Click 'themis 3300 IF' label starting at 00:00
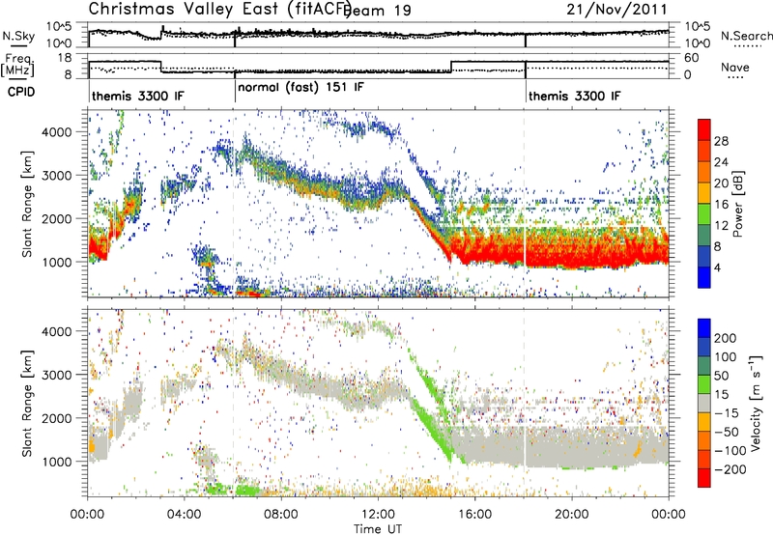This screenshot has height=535, width=773. coord(138,96)
